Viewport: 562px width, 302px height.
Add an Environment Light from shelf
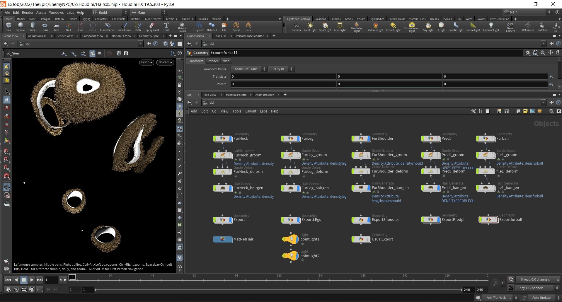412,28
